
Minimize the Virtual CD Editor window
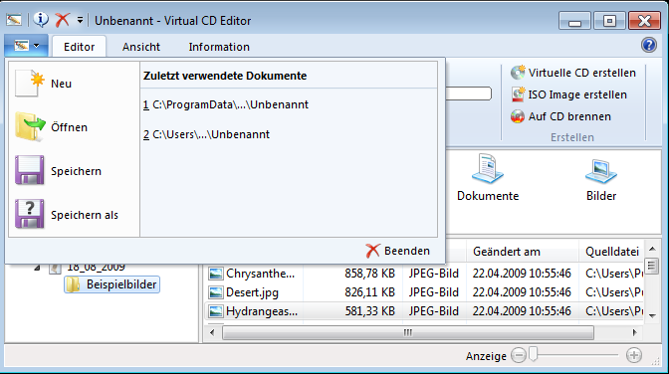click(574, 21)
